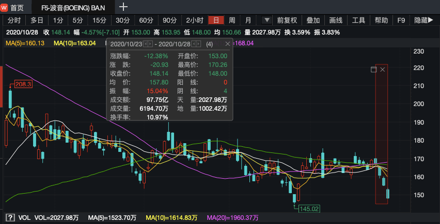Image resolution: width=440 pixels, height=224 pixels.
Task: Switch to the 首页 home tab
Action: (x=17, y=8)
